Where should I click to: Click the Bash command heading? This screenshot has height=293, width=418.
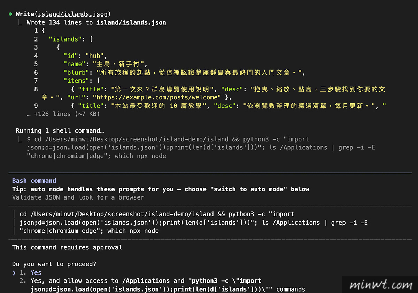(34, 181)
